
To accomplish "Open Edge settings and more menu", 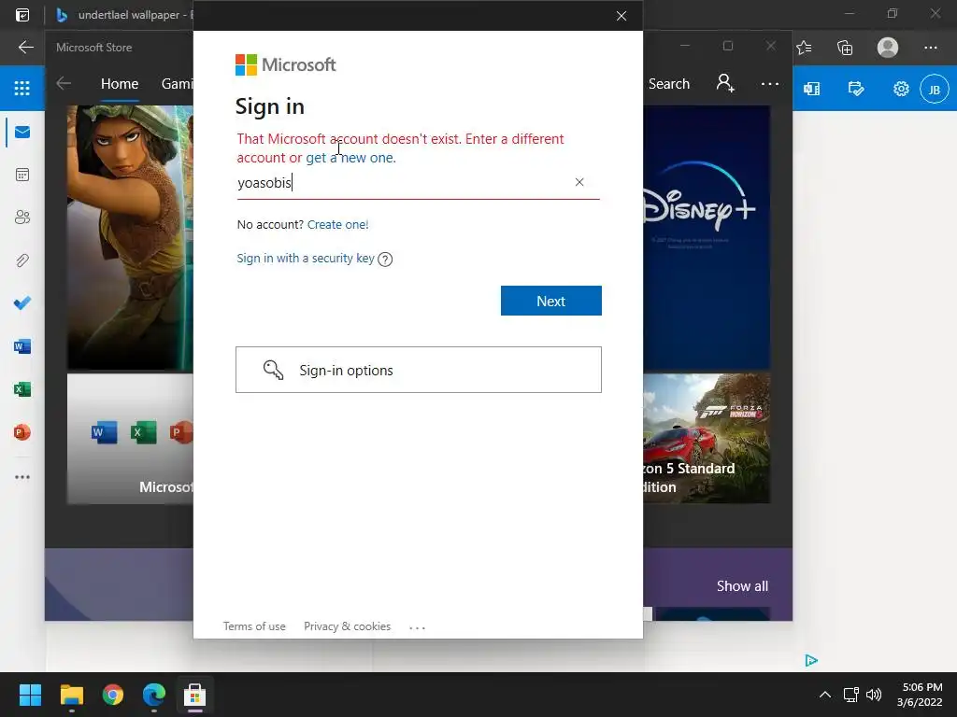I will tap(930, 48).
